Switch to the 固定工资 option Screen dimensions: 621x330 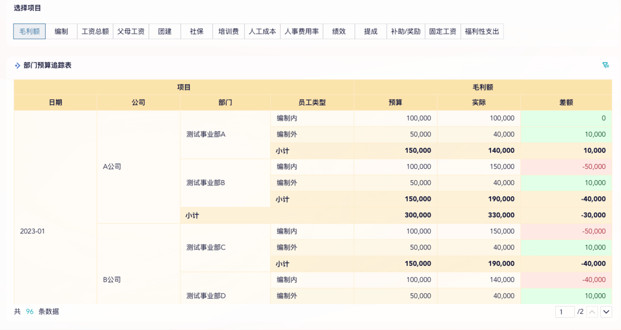(x=442, y=32)
